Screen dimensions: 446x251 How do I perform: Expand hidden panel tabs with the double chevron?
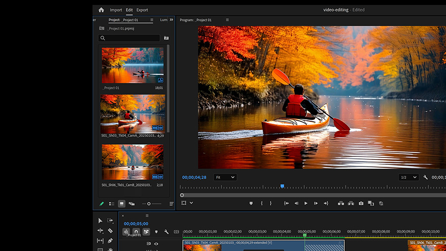pyautogui.click(x=171, y=20)
